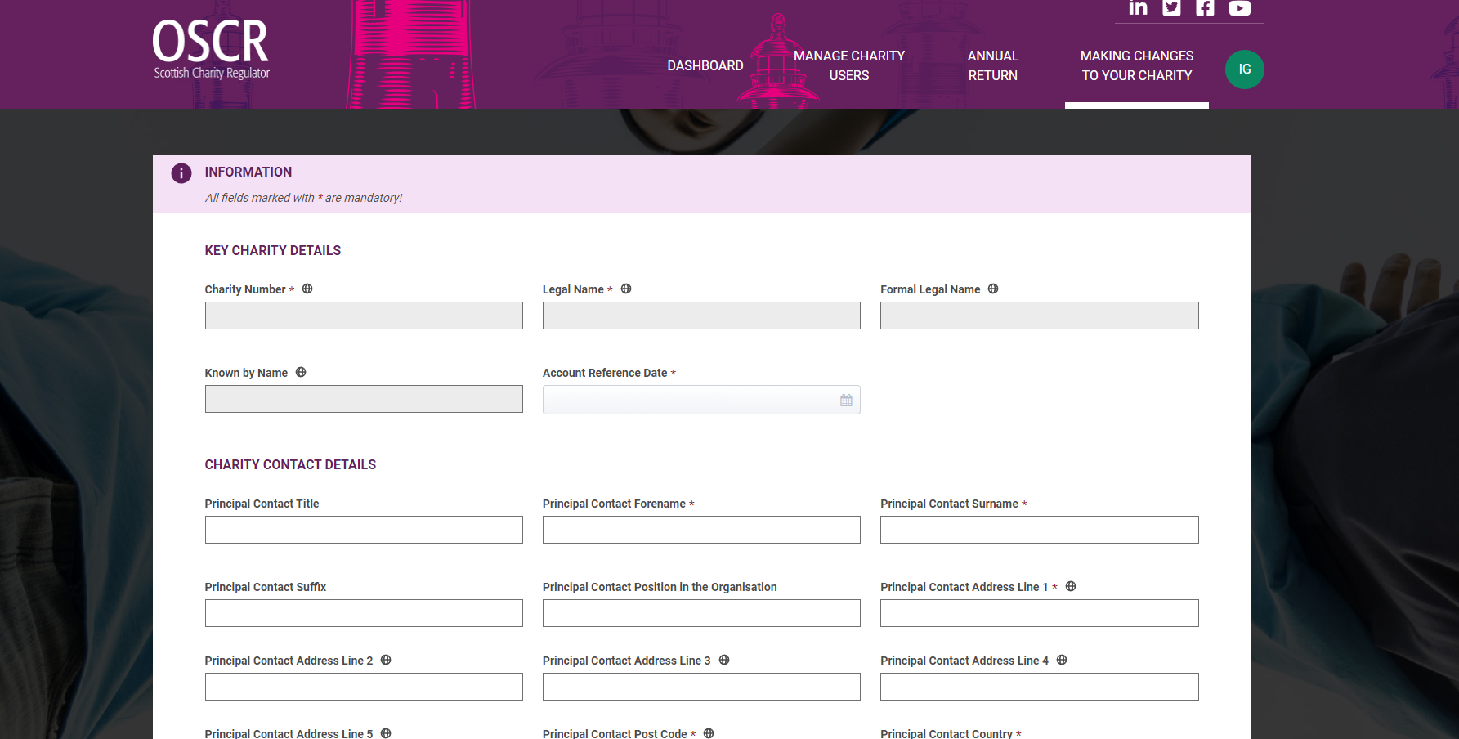Screen dimensions: 1459x739
Task: Open the Annual Return menu
Action: (993, 65)
